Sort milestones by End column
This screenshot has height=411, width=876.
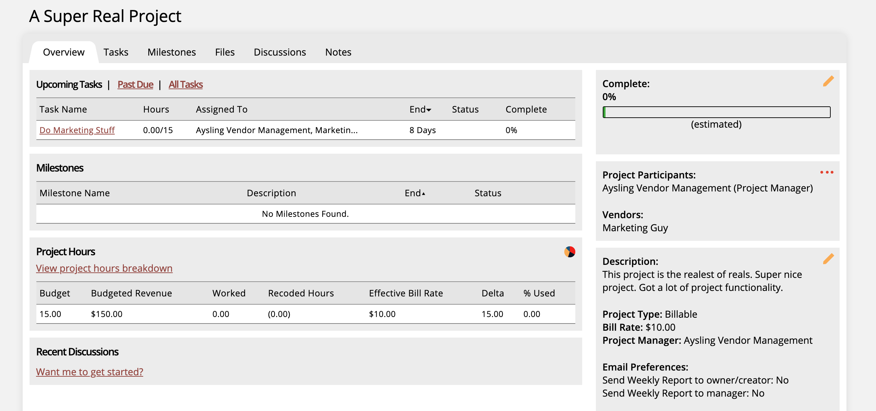415,193
